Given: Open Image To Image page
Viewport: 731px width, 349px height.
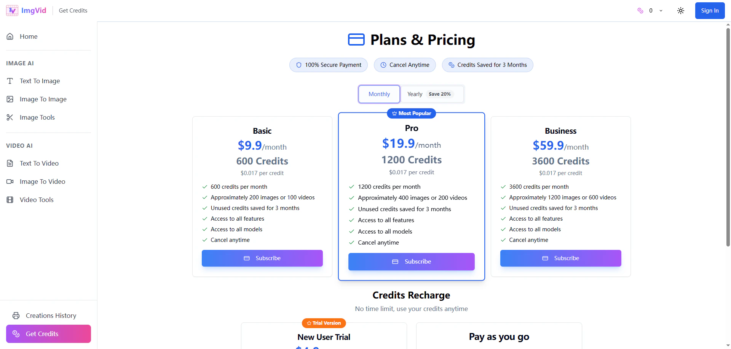Looking at the screenshot, I should (x=43, y=99).
